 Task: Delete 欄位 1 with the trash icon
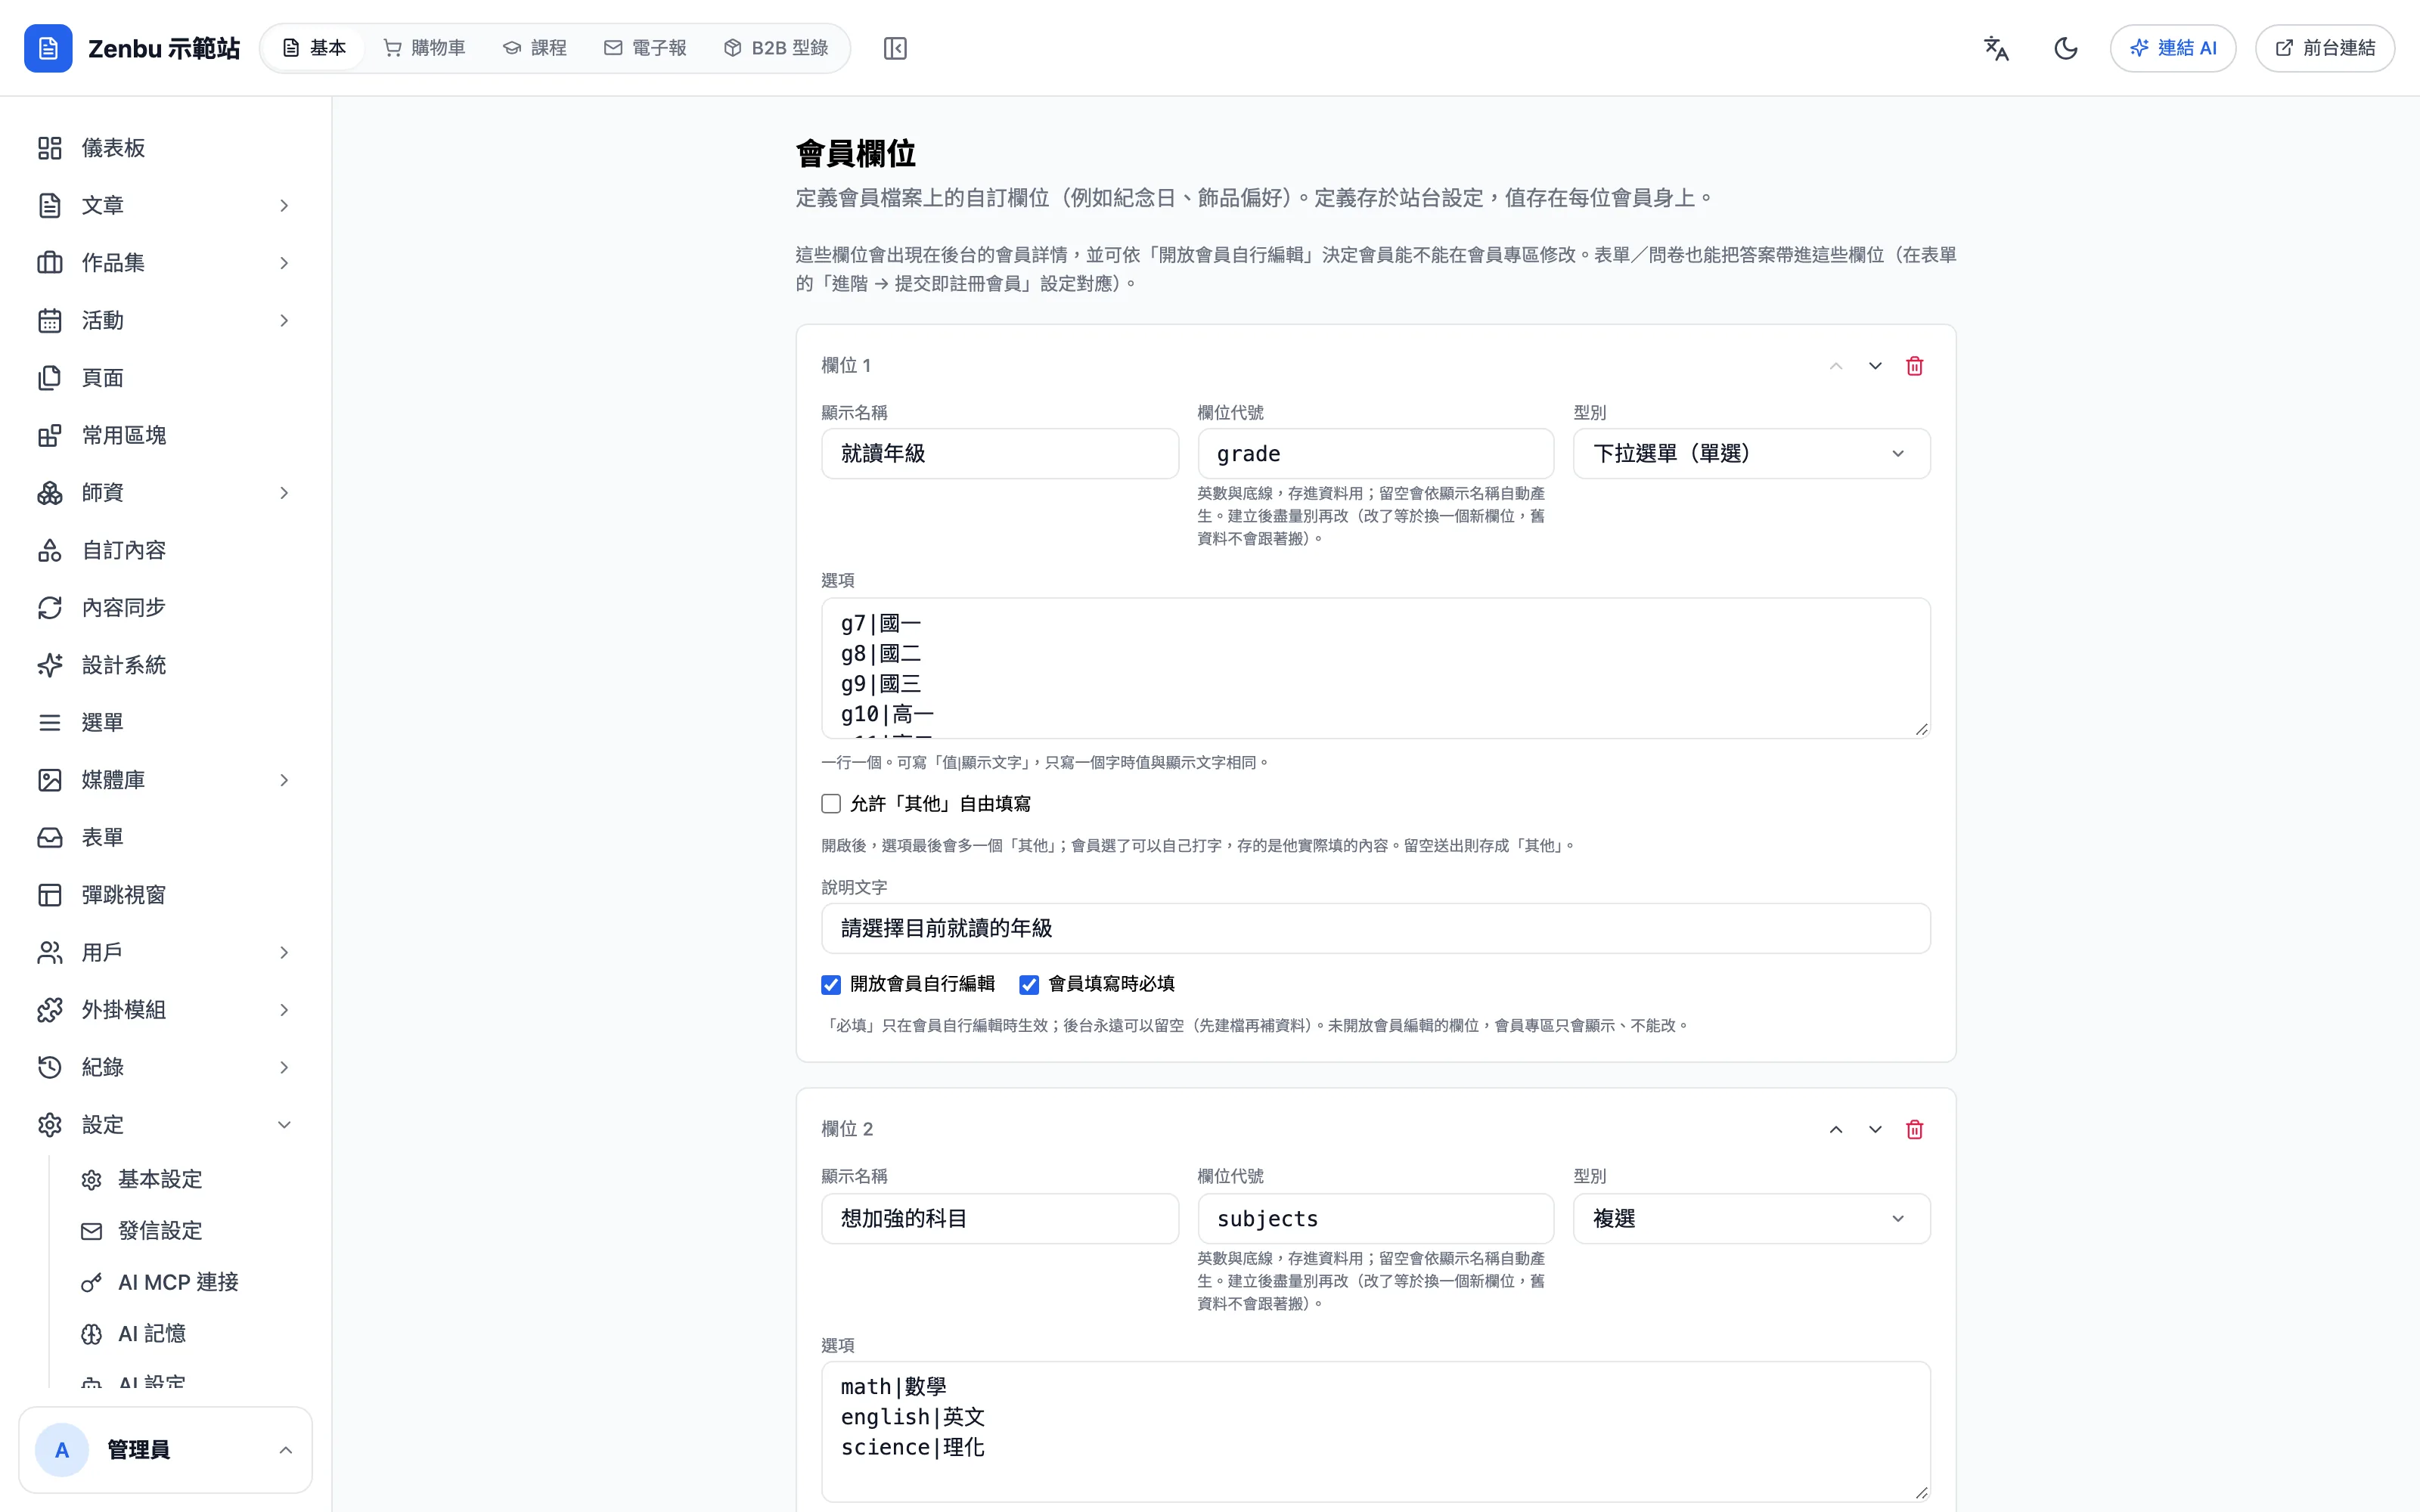[x=1914, y=366]
